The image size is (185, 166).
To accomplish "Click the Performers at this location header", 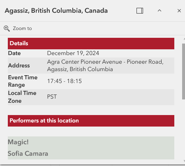I will coord(91,121).
